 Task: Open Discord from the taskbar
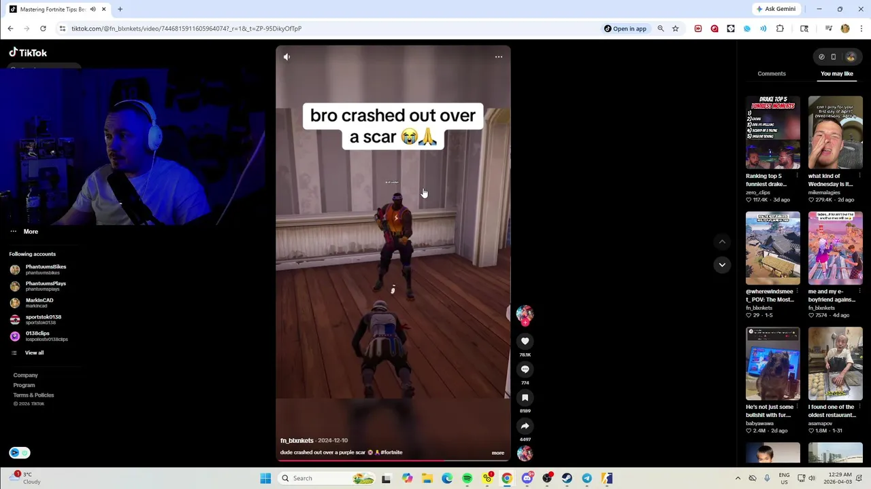(x=527, y=478)
